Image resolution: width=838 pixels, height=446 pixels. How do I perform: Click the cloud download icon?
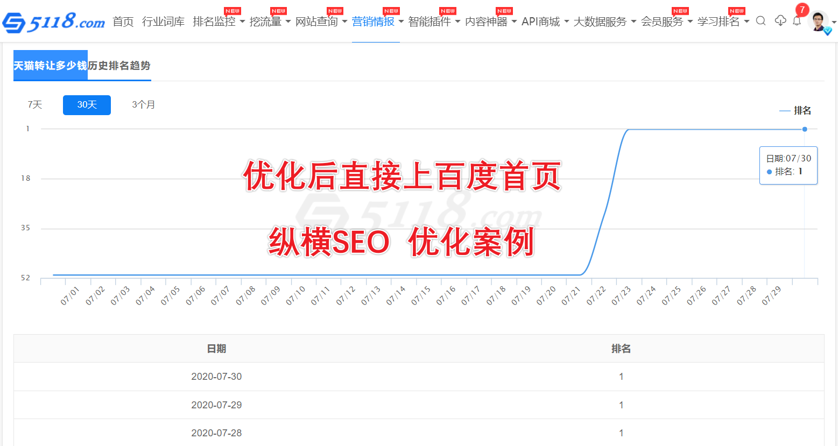tap(780, 21)
